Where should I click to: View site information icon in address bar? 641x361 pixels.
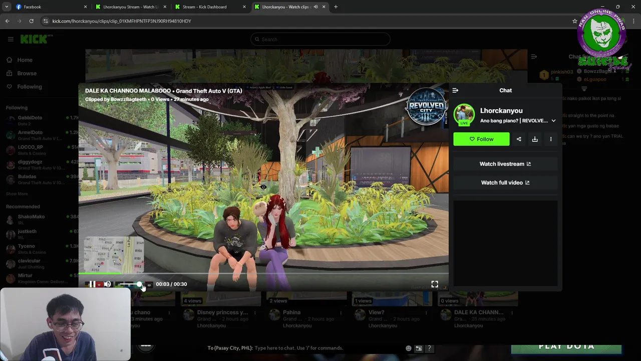click(46, 21)
